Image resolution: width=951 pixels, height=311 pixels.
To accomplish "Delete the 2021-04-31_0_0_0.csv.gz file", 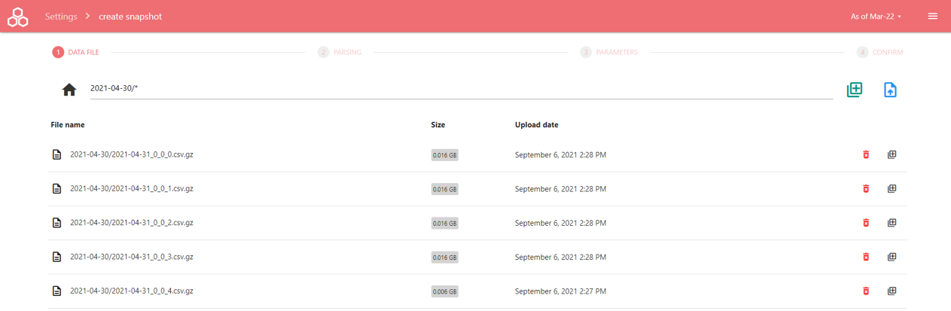I will tap(866, 155).
